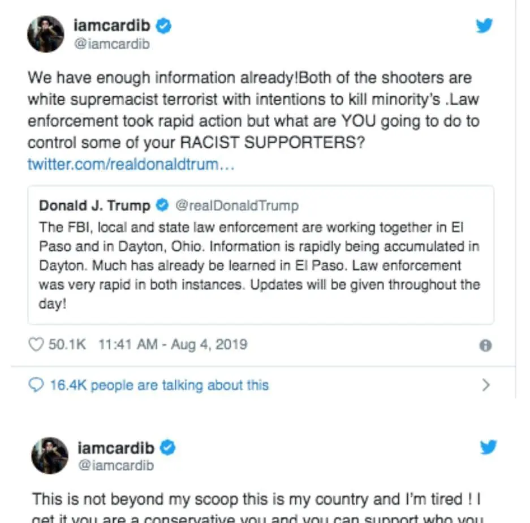The width and height of the screenshot is (530, 523).
Task: Click the Twitter bird icon on second tweet
Action: [488, 447]
